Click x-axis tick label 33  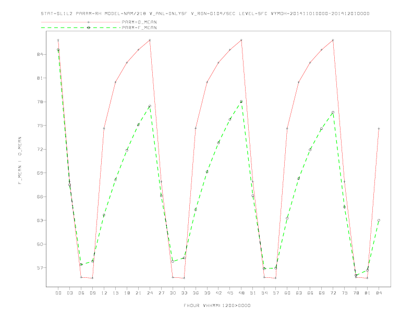click(x=185, y=293)
